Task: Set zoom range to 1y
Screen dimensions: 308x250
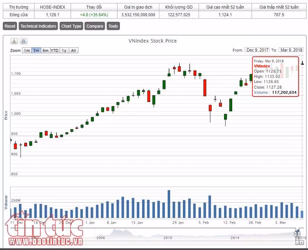Action: [64, 51]
